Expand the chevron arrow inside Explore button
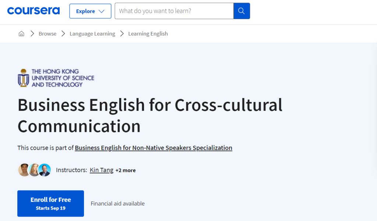Viewport: 377px width, 221px height. pos(102,11)
